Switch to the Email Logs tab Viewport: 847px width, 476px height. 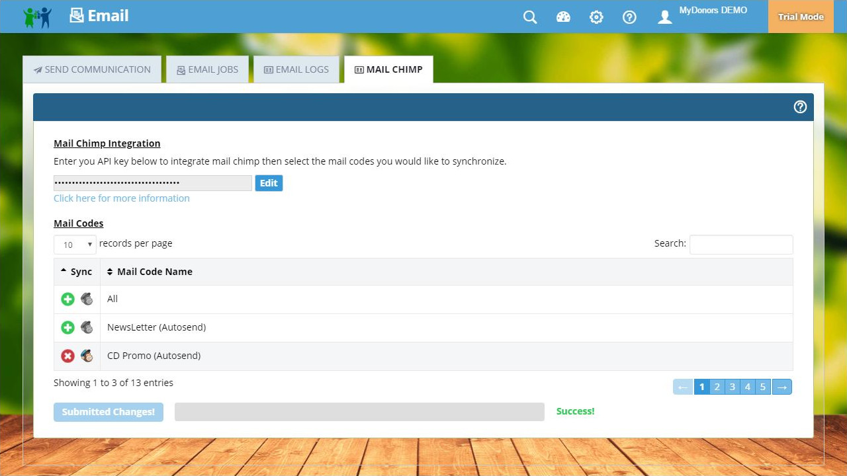point(296,69)
